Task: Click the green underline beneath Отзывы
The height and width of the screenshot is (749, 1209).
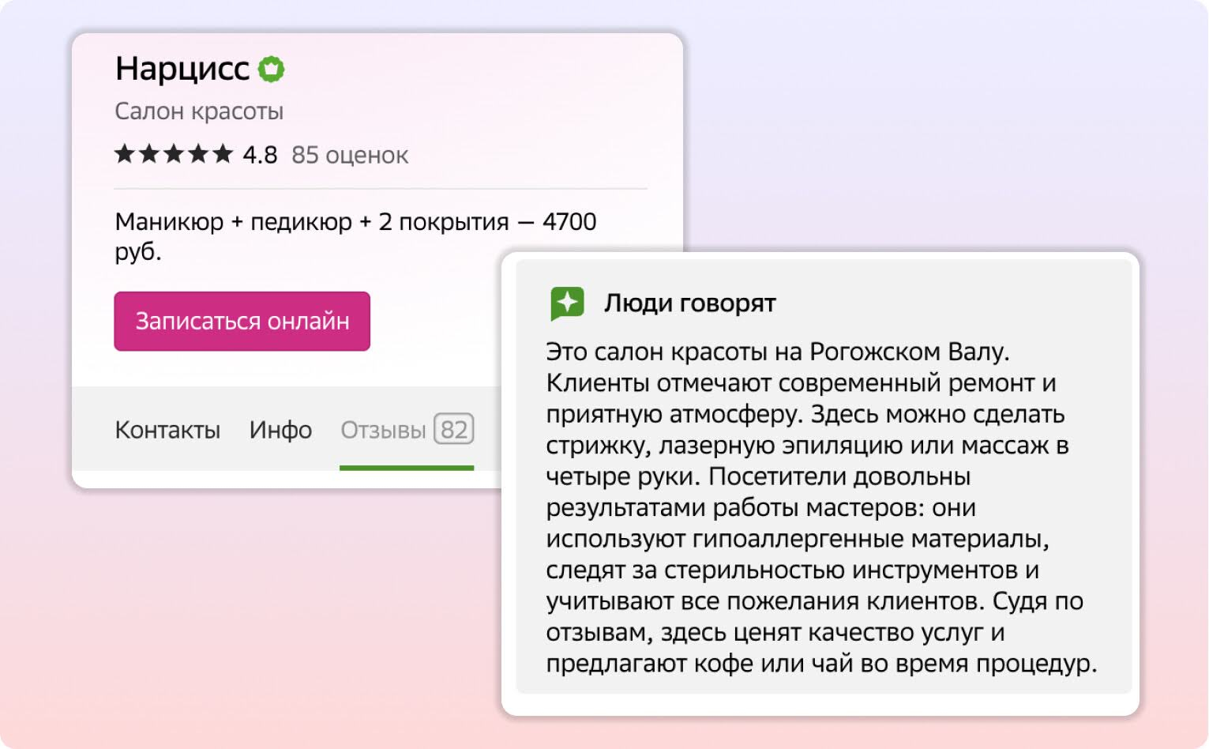Action: (x=407, y=468)
